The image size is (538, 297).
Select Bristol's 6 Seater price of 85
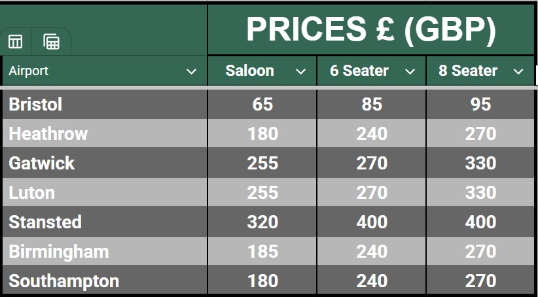pyautogui.click(x=372, y=105)
